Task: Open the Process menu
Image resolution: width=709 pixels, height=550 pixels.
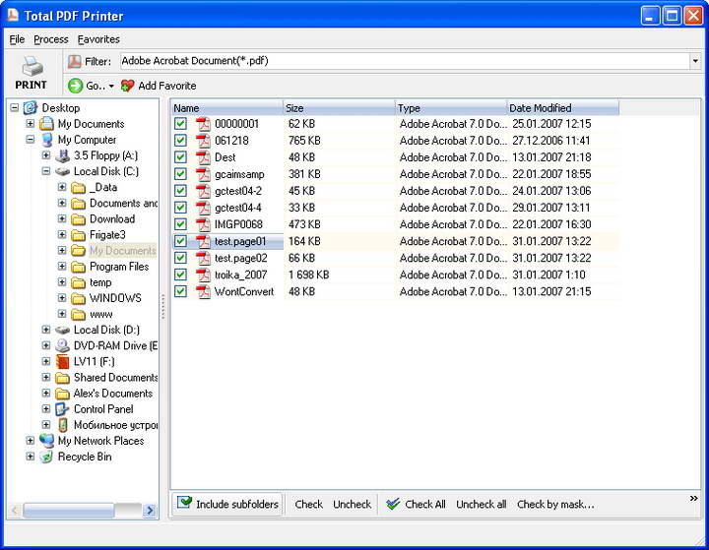Action: click(51, 39)
